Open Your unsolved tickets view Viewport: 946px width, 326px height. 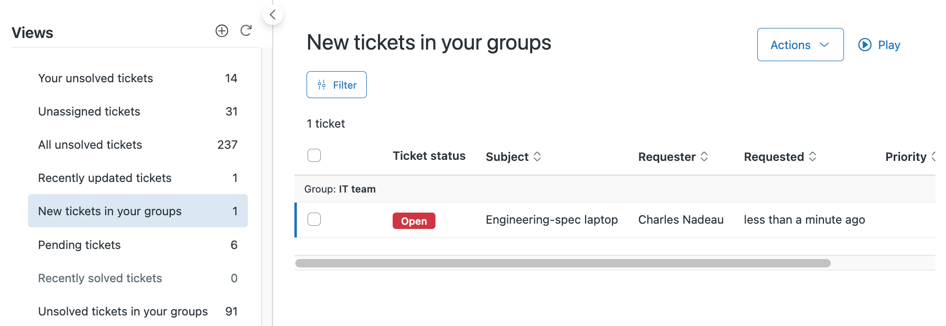tap(96, 79)
